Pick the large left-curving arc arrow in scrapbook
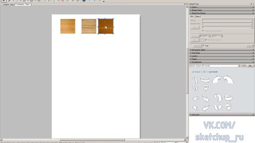Image resolution: width=255 pixels, height=143 pixels. [x=228, y=79]
